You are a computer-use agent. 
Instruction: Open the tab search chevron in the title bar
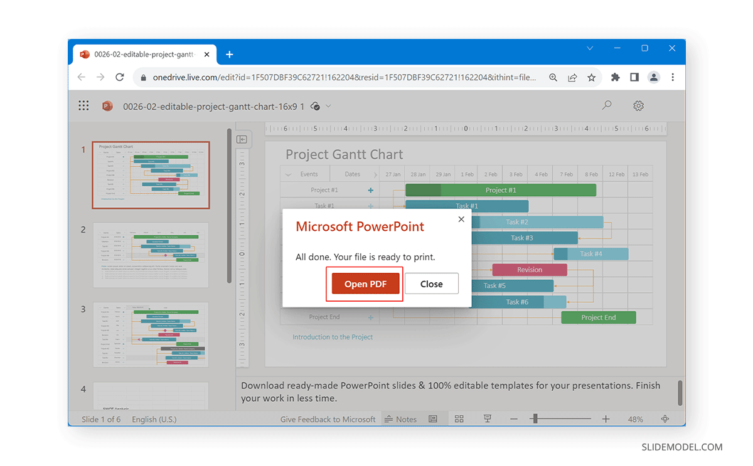click(x=590, y=48)
